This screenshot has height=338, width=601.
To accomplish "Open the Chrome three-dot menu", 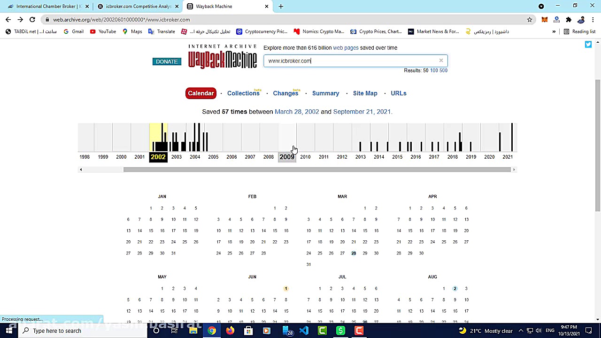I will (x=593, y=20).
